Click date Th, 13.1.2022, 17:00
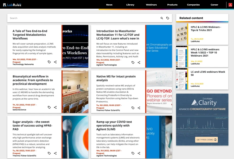The width and height of the screenshot is (234, 159). tap(25, 106)
